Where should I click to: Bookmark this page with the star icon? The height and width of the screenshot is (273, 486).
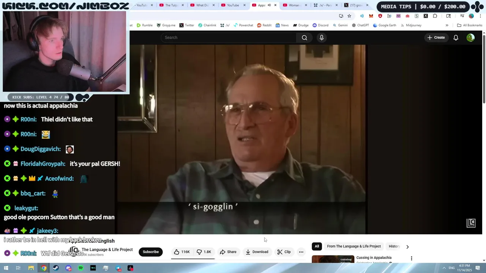click(x=349, y=16)
